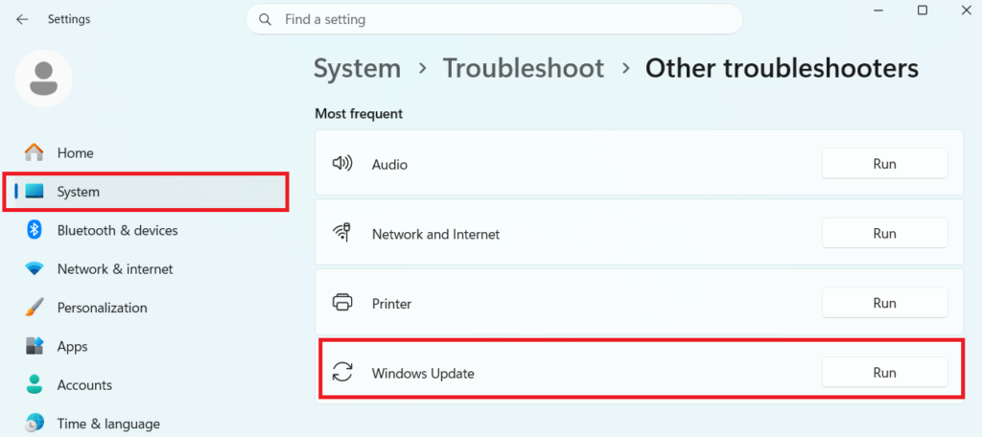Run the Network and Internet troubleshooter

pos(884,234)
